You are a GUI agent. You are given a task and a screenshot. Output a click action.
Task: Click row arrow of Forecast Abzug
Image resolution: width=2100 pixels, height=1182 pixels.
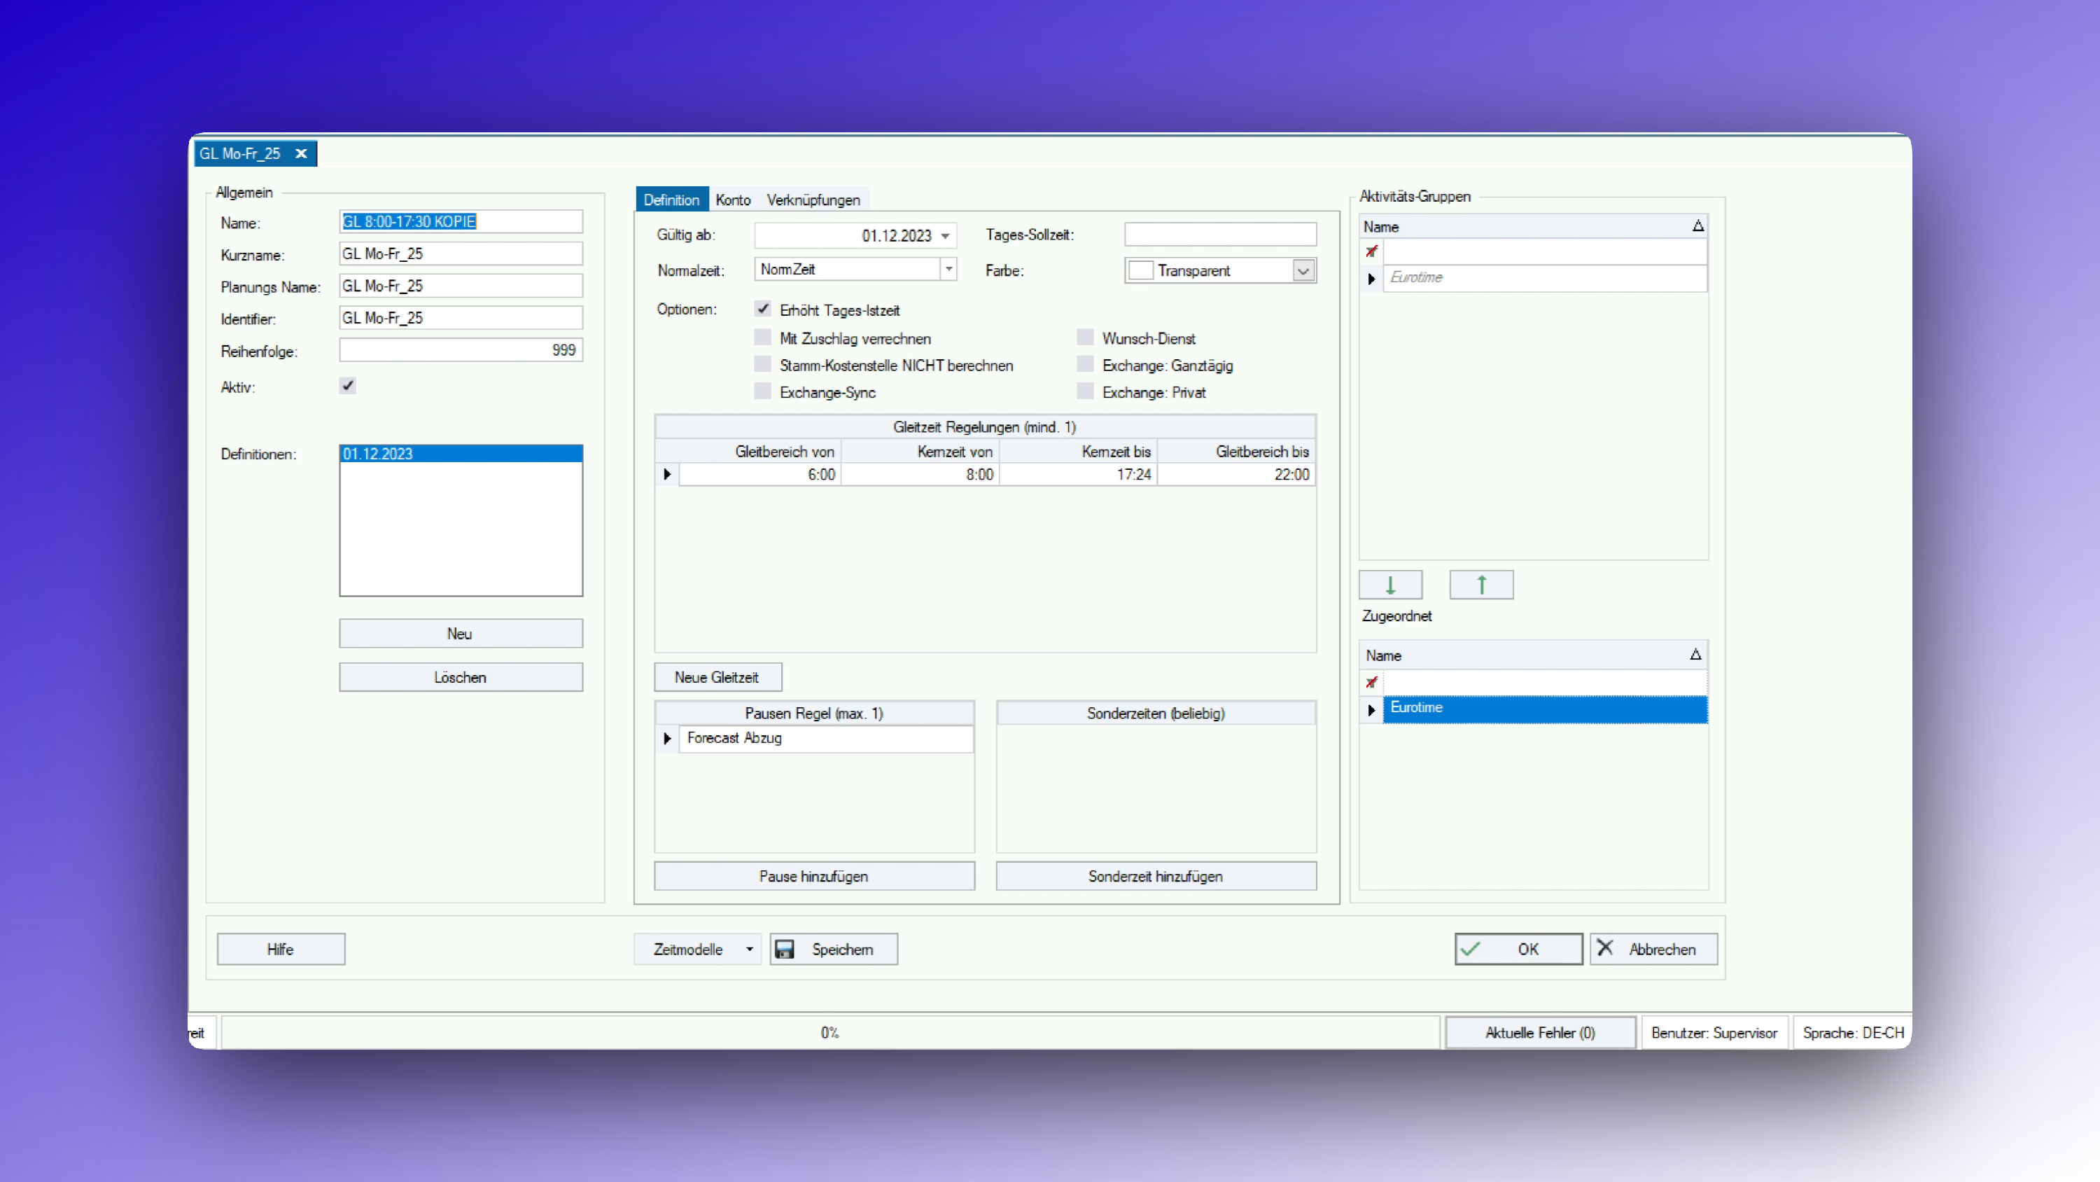667,738
